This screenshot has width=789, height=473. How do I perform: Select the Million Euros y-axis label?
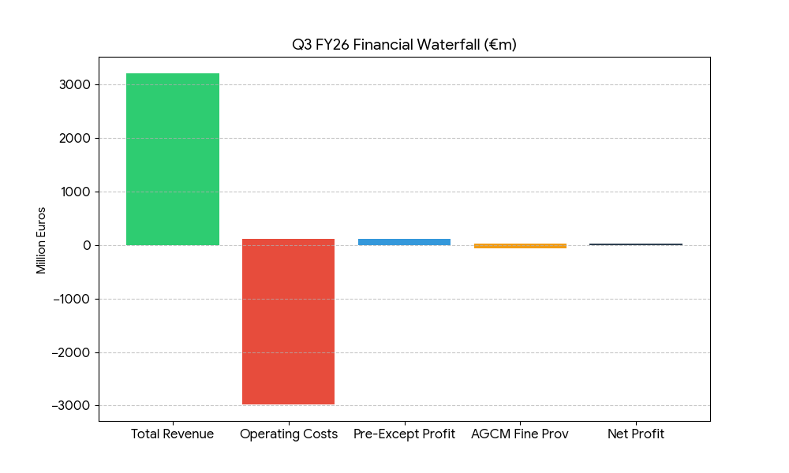(41, 240)
